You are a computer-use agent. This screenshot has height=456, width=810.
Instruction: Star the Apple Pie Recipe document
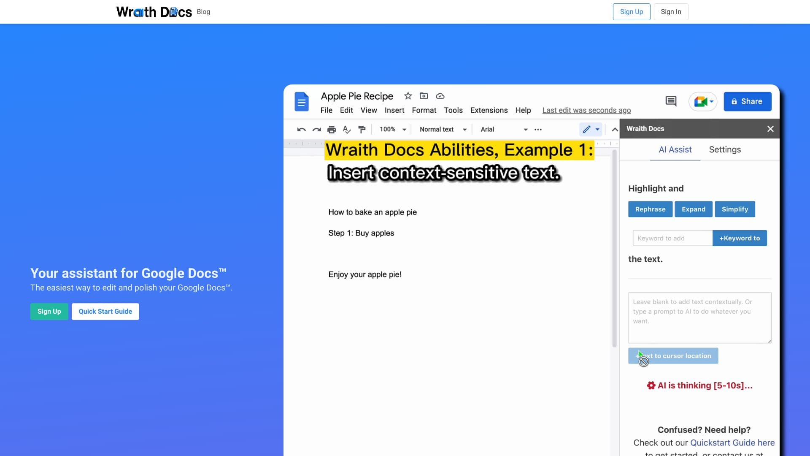click(408, 96)
